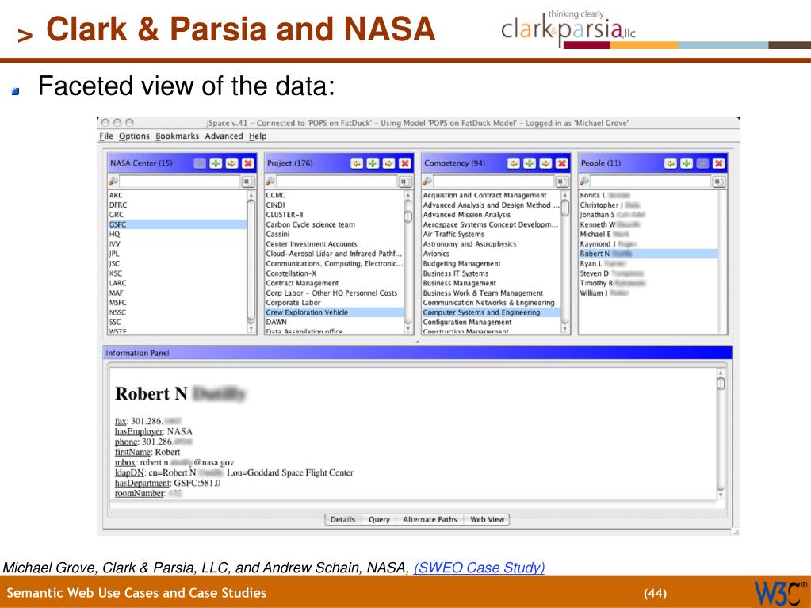Click the hasDepartment property label
811x608 pixels.
pyautogui.click(x=142, y=483)
